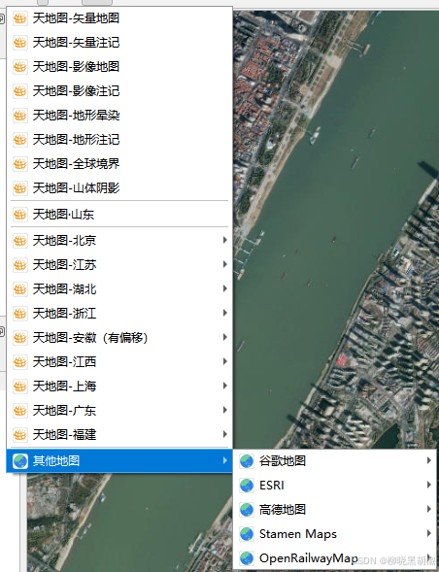Expand the ESRI submenu arrow
Image resolution: width=439 pixels, height=572 pixels.
coord(429,485)
